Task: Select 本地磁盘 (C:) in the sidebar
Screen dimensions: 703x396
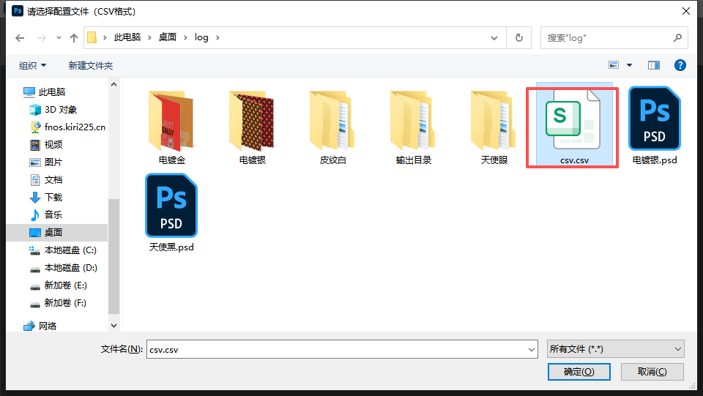Action: point(70,250)
